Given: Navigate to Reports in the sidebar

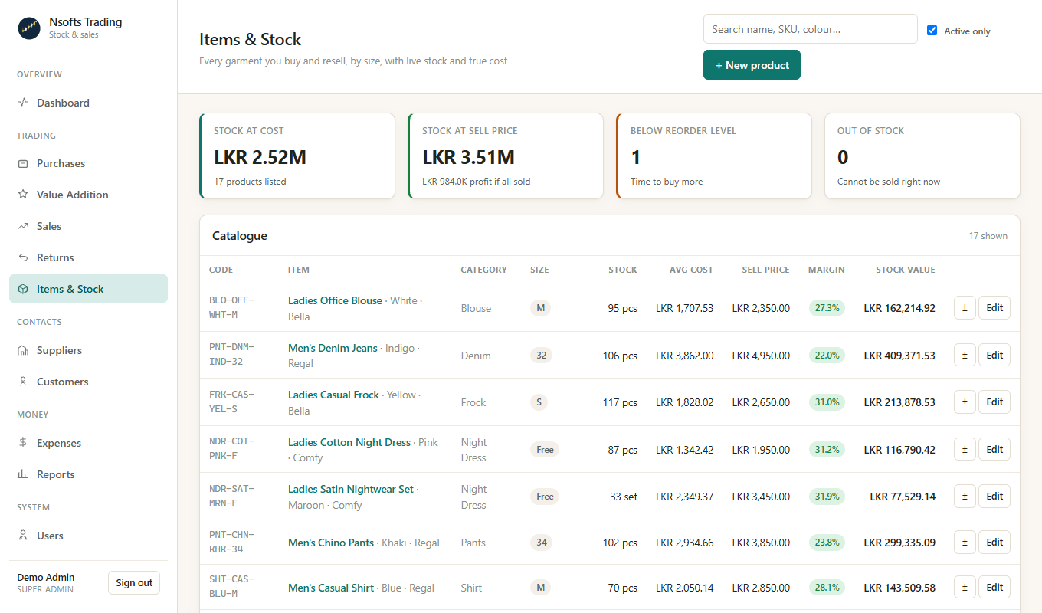Looking at the screenshot, I should tap(88, 474).
